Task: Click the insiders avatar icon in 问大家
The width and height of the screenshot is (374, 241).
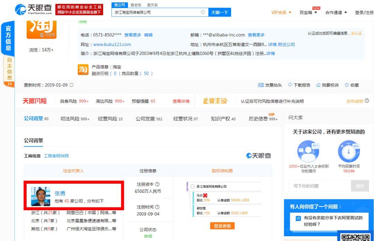Action: [309, 151]
